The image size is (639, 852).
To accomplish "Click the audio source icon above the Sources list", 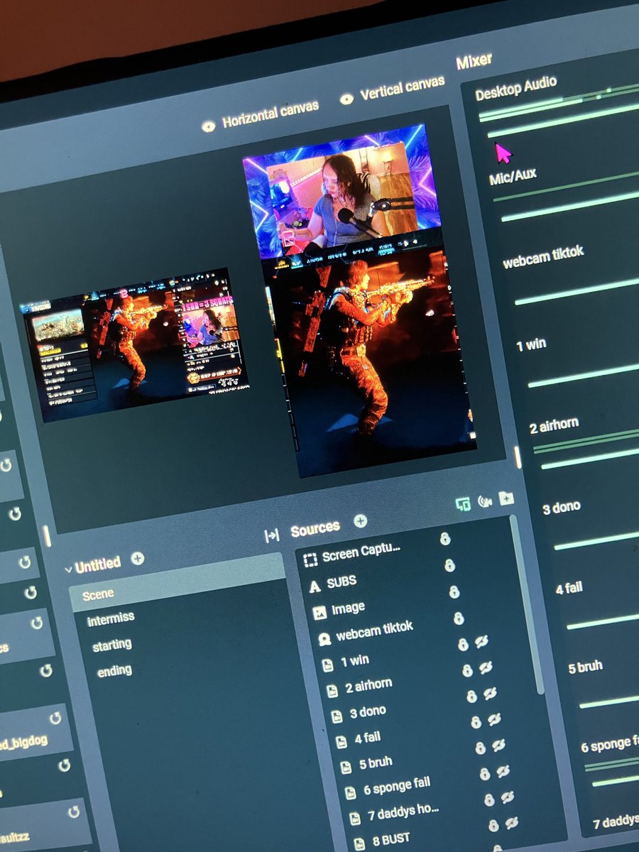I will pos(485,501).
